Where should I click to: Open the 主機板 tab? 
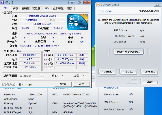coord(26,8)
